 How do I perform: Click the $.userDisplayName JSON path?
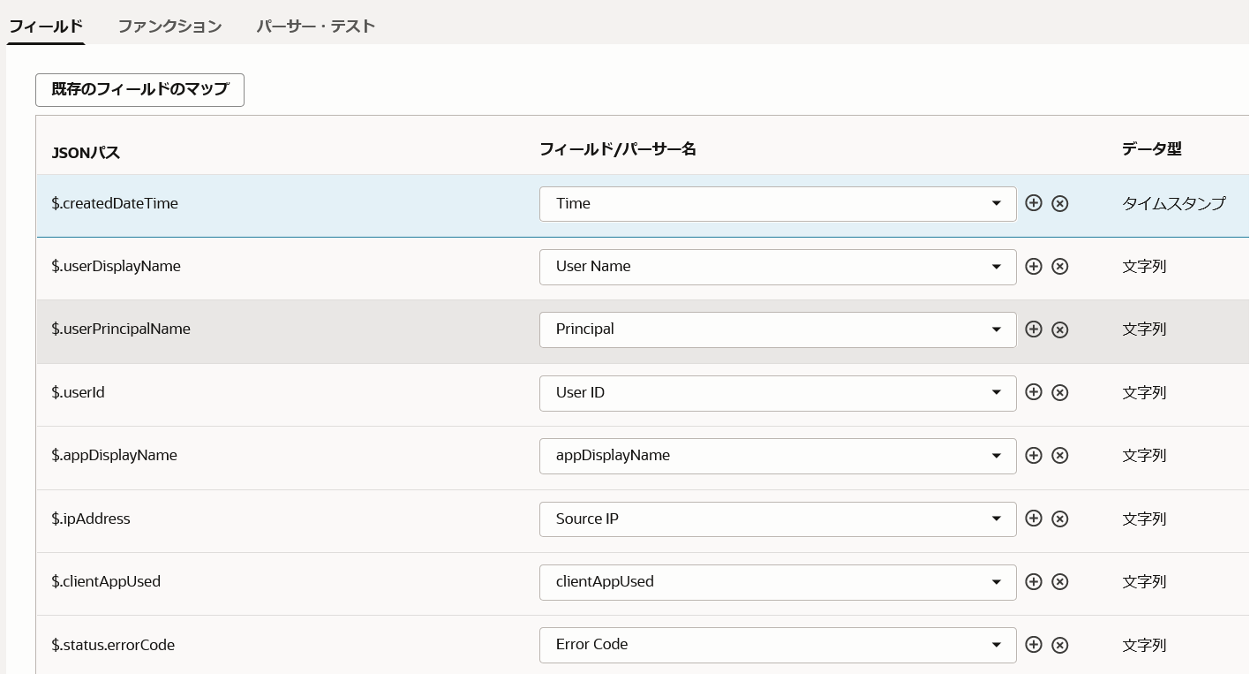pos(116,266)
